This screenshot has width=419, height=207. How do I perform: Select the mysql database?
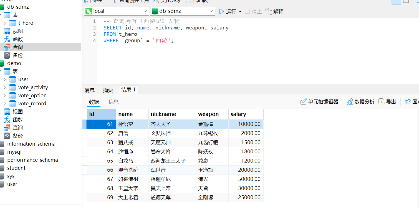14,152
